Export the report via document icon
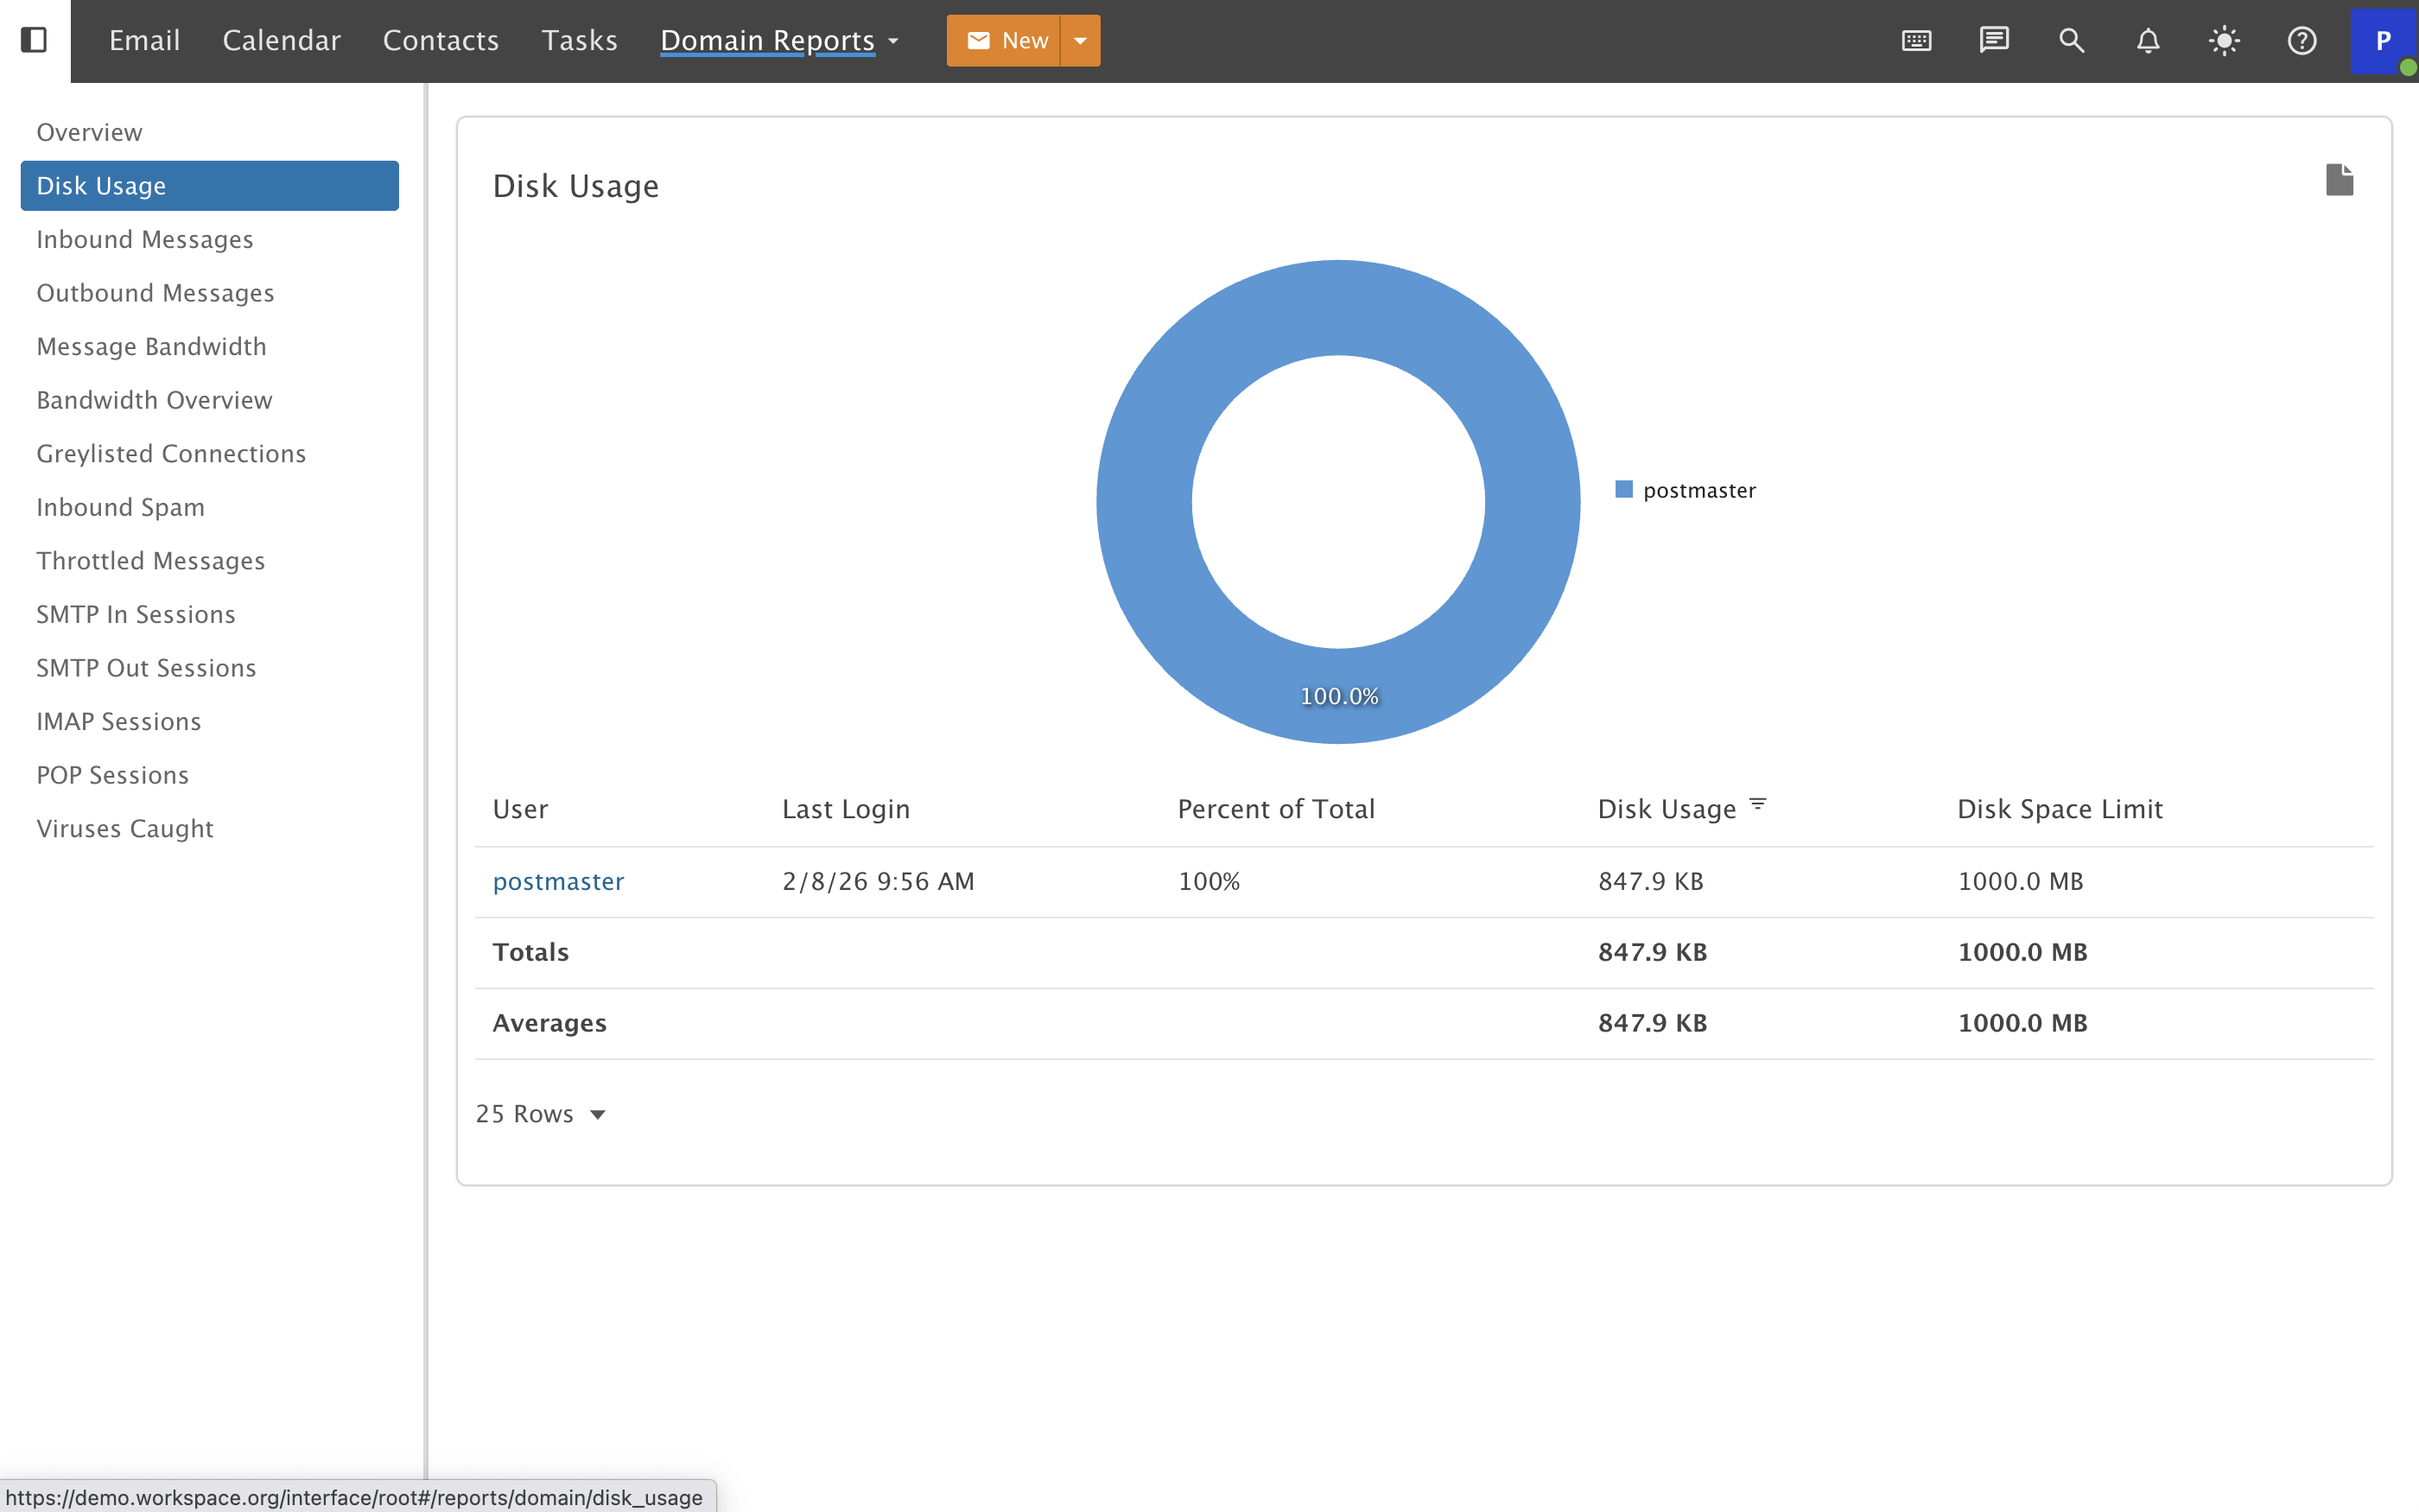 tap(2339, 179)
